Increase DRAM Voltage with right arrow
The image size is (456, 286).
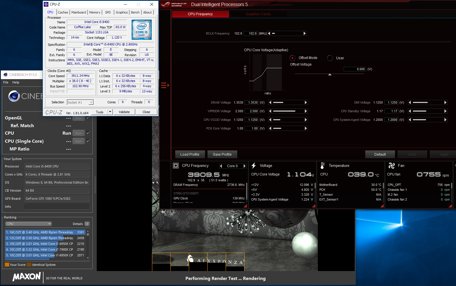[x=306, y=102]
